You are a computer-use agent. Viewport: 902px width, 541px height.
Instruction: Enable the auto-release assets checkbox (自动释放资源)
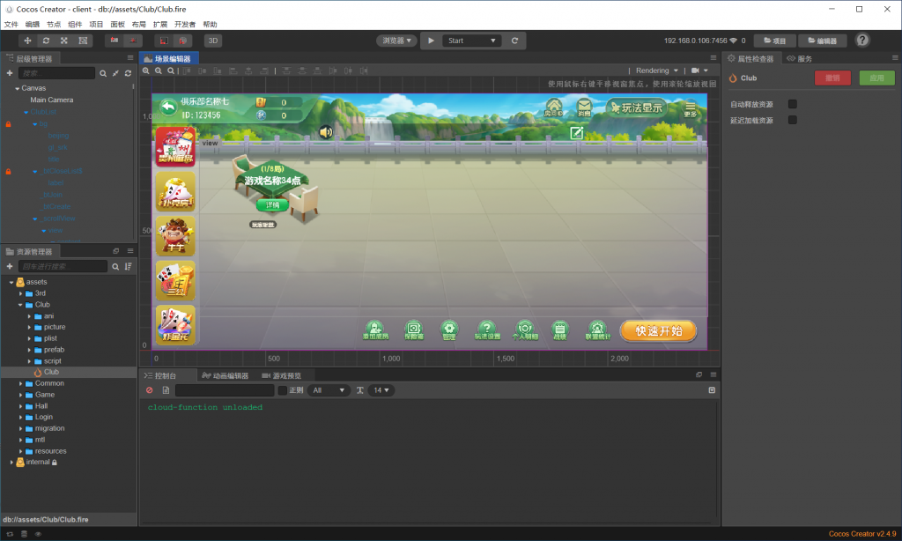click(792, 104)
